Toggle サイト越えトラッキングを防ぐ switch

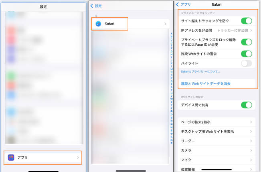[x=246, y=21]
